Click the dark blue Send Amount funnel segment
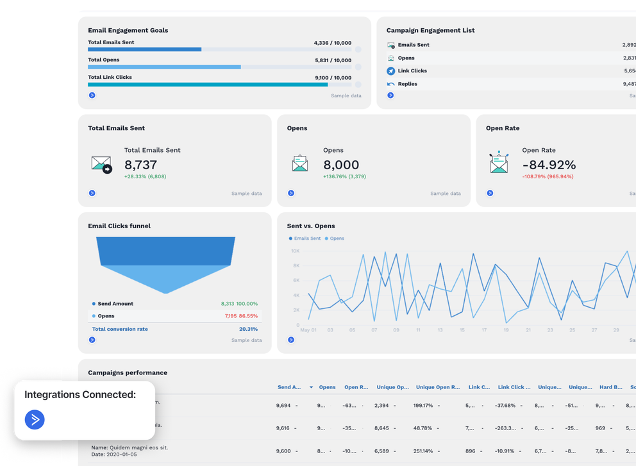The width and height of the screenshot is (636, 466). pos(165,251)
